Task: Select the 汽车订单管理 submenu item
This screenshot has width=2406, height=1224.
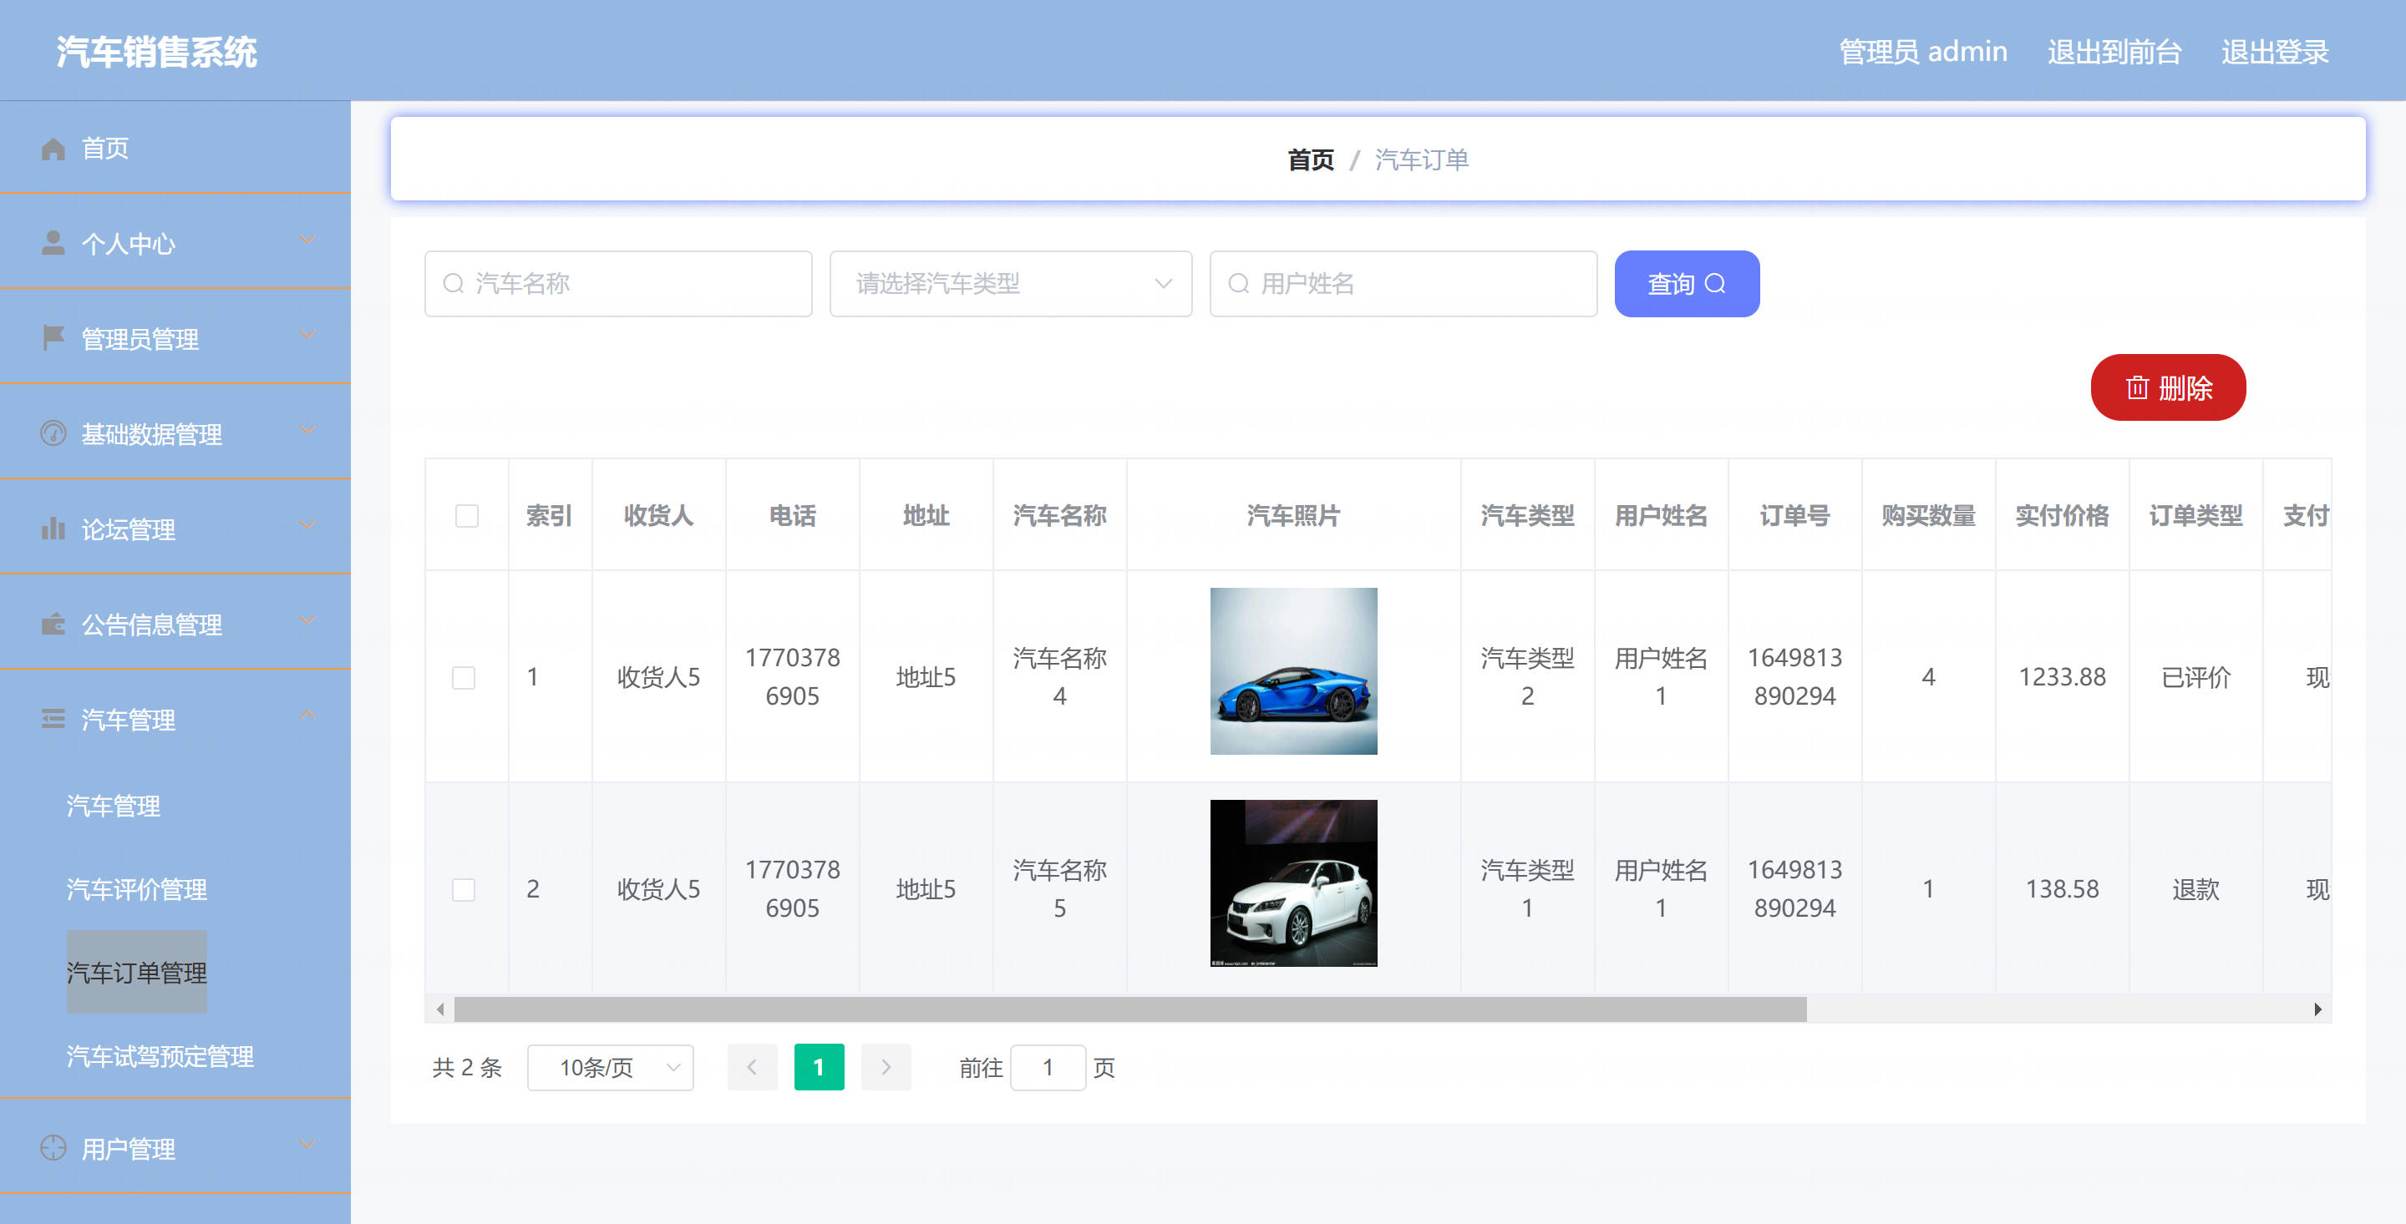Action: tap(136, 972)
